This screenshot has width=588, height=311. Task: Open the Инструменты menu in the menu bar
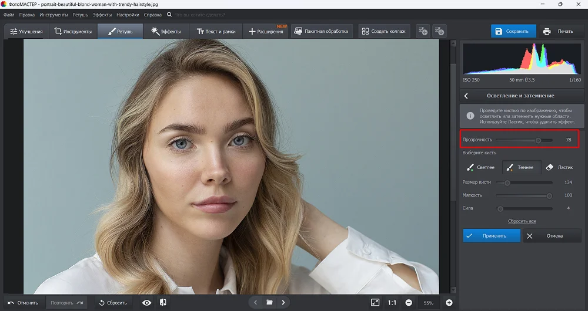[54, 15]
